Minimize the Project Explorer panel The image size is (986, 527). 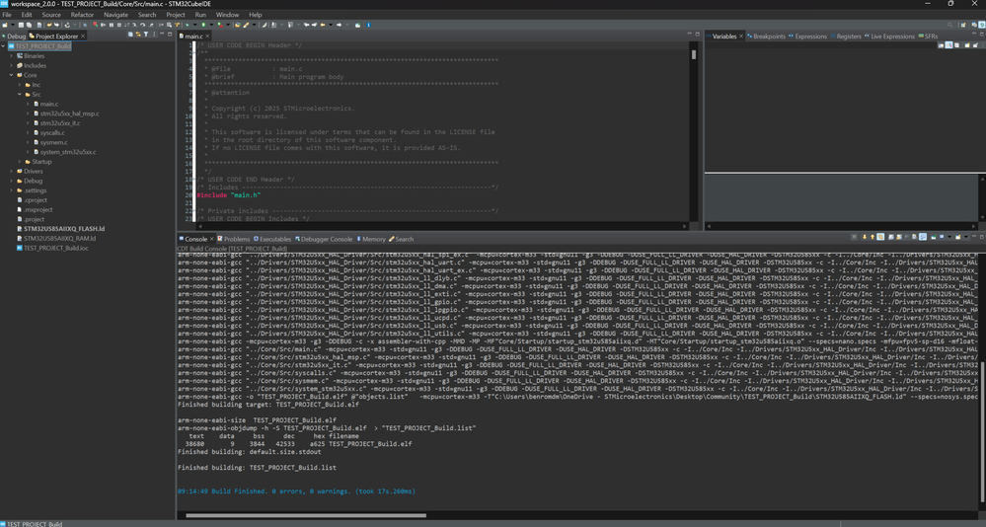pos(162,35)
